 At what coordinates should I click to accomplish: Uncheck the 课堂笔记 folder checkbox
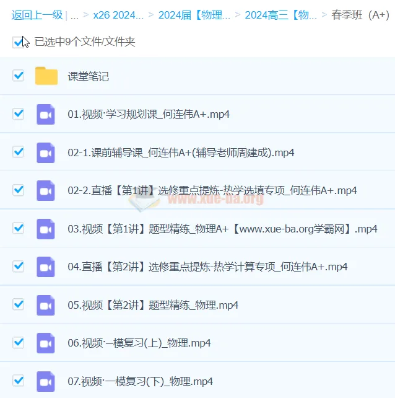(x=19, y=76)
